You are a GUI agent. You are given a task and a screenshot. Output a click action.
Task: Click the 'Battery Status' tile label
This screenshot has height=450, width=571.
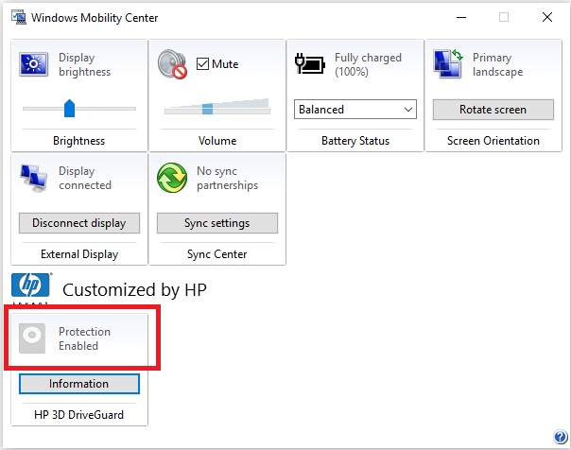tap(355, 141)
